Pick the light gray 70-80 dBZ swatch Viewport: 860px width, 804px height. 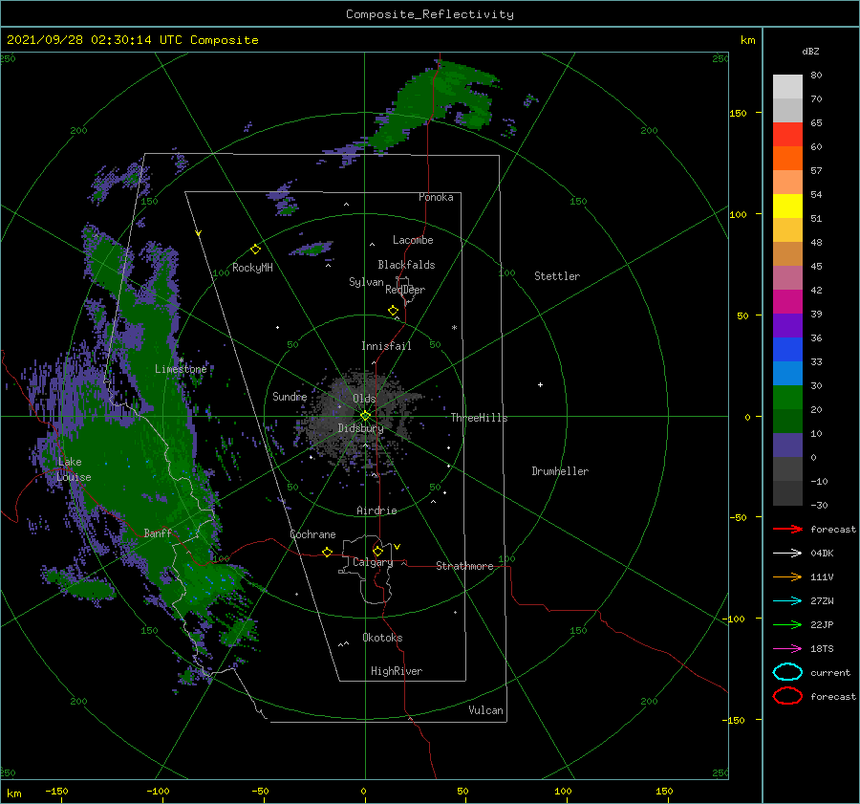(x=787, y=87)
